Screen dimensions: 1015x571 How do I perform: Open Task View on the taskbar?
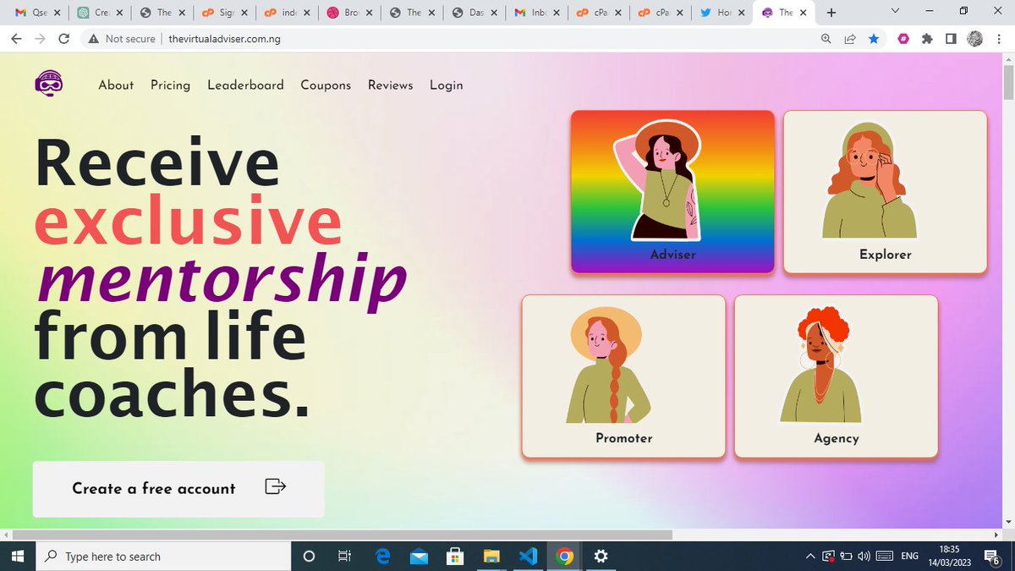coord(344,557)
